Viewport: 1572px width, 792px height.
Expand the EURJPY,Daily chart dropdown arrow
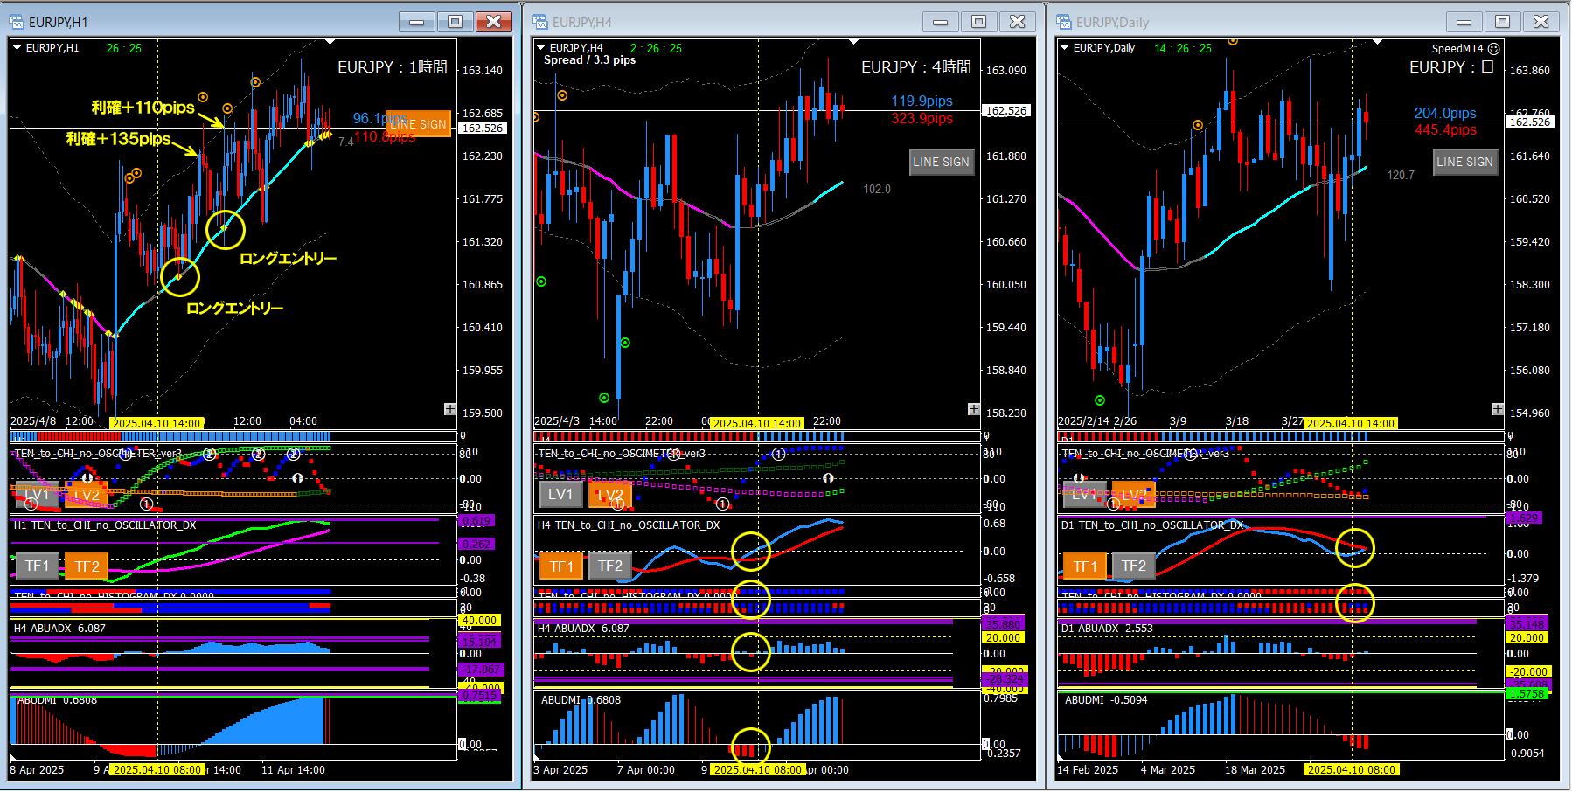1064,48
